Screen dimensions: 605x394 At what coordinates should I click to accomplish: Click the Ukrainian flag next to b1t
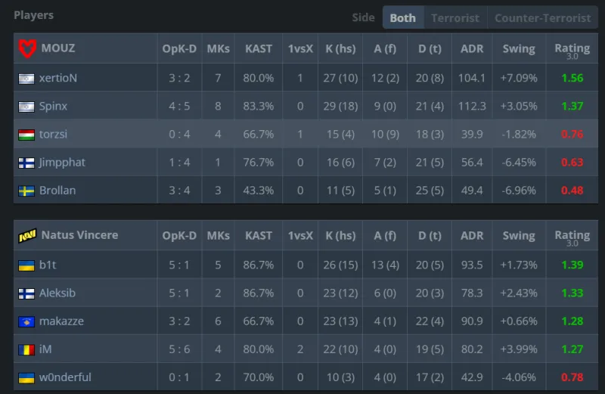[26, 265]
